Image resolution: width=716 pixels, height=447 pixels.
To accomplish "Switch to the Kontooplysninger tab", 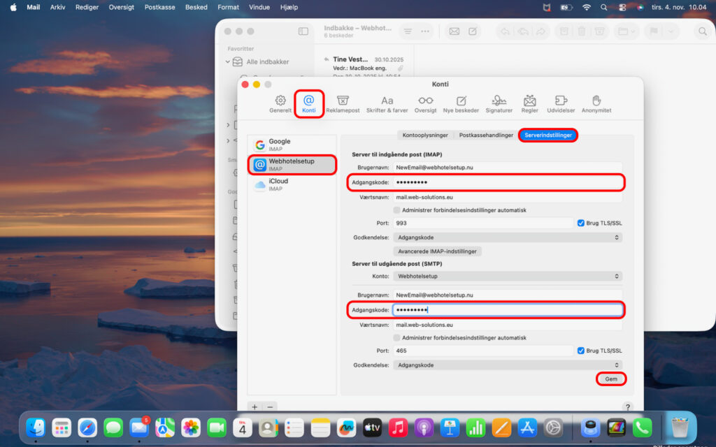I will pos(425,135).
